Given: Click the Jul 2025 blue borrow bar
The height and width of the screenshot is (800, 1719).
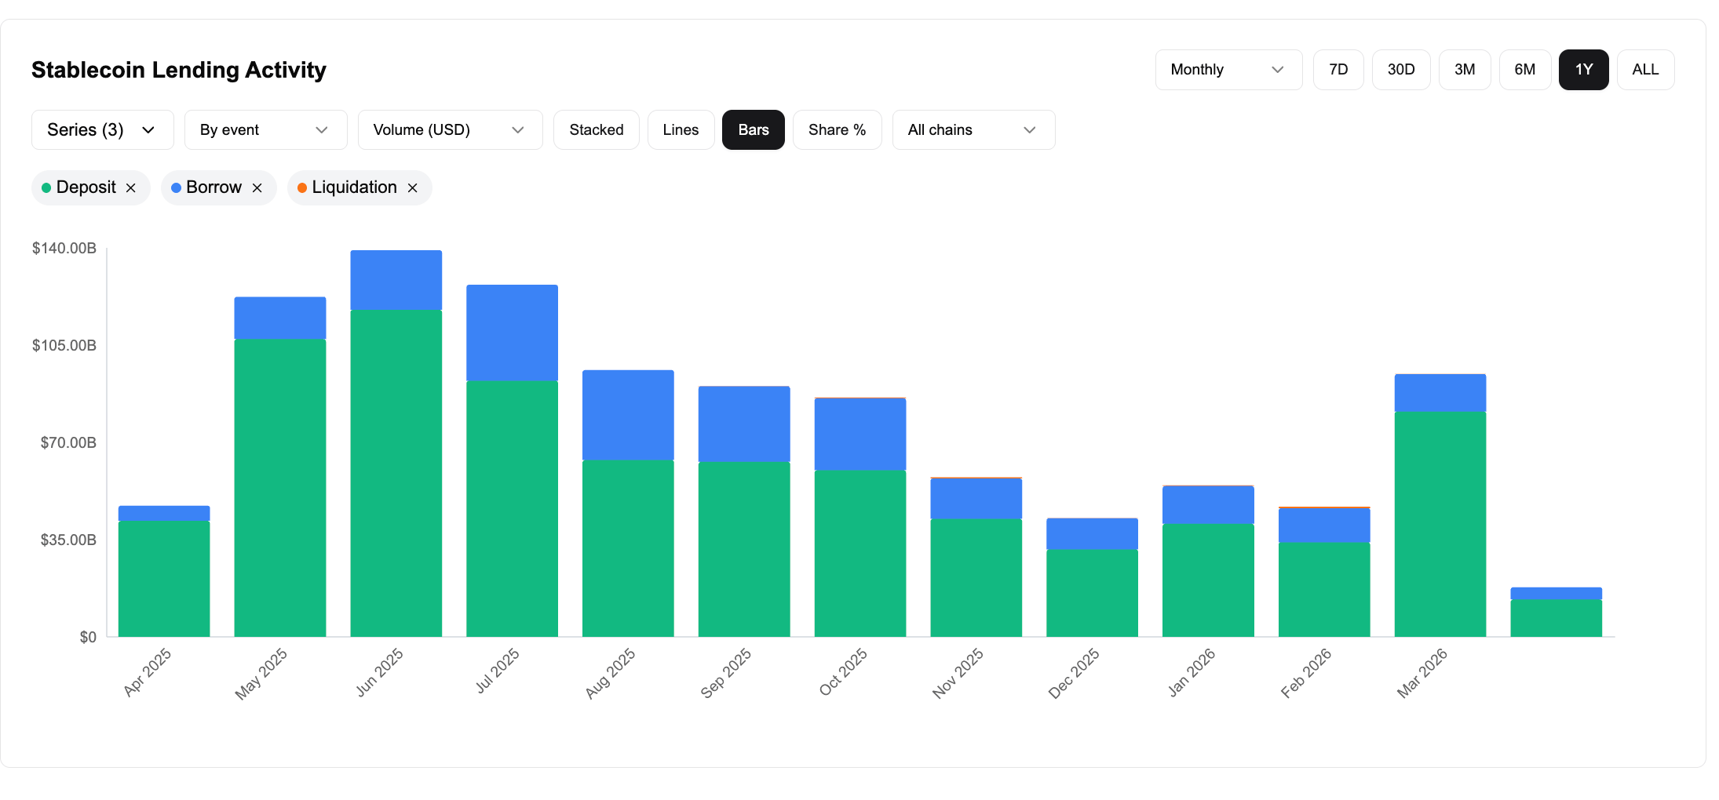Looking at the screenshot, I should coord(513,333).
